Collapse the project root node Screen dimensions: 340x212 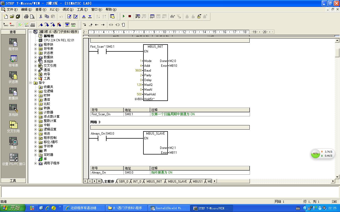[31, 32]
